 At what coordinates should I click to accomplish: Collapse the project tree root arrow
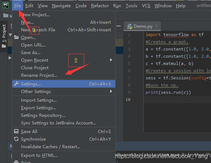[x=10, y=35]
